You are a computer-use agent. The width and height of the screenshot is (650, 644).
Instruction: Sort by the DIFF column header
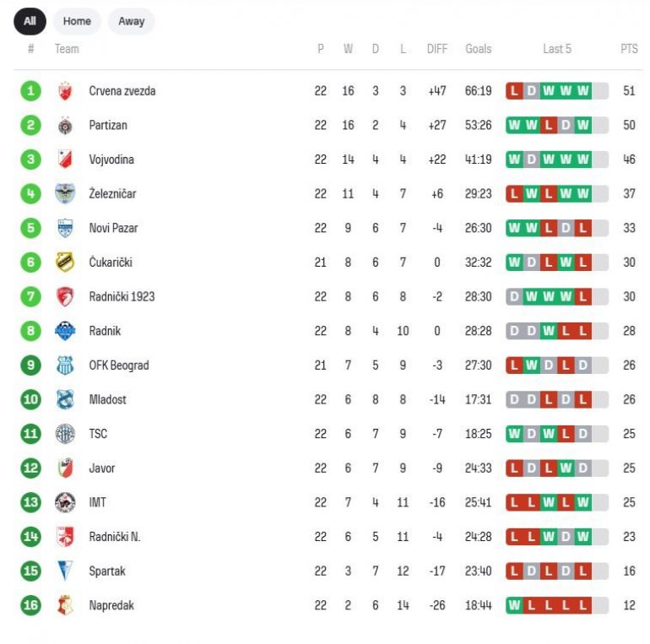437,49
